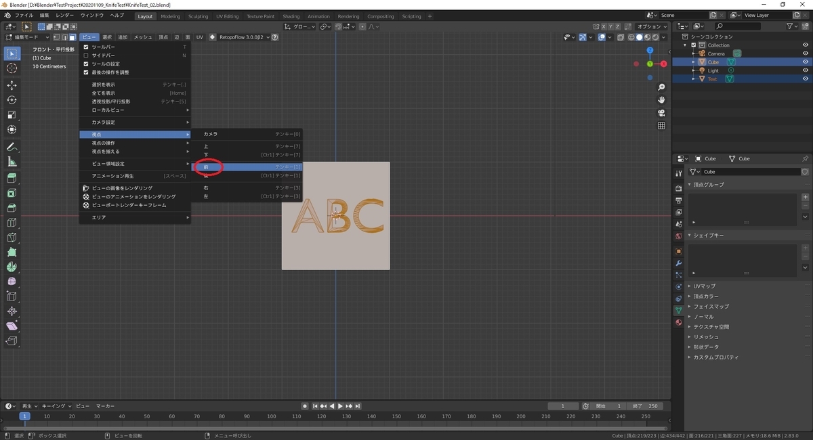The image size is (813, 440).
Task: Select the Measure tool
Action: (12, 162)
